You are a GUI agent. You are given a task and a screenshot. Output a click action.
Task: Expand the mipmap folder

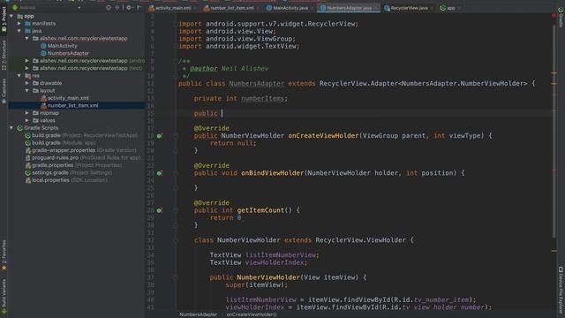(27, 113)
